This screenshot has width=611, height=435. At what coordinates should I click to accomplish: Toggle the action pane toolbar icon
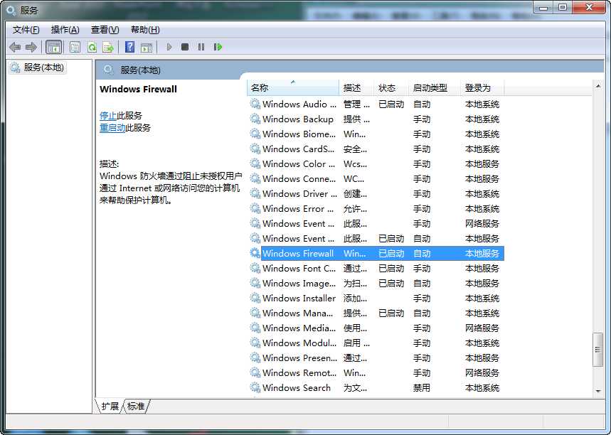(x=147, y=48)
